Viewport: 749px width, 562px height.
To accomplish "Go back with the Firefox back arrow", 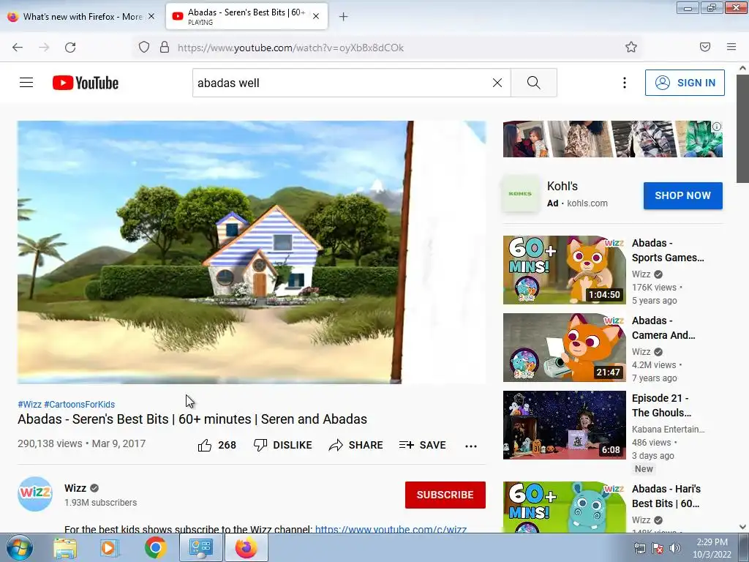I will tap(18, 48).
